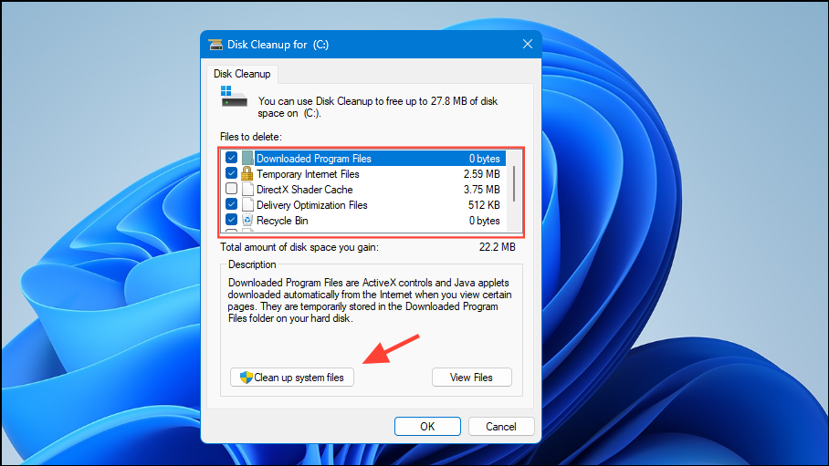
Task: Click the Windows drive icon beside description
Action: tap(235, 97)
